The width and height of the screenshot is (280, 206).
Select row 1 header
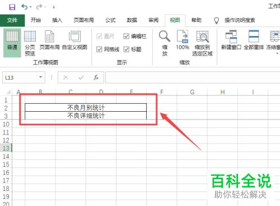tap(6, 100)
